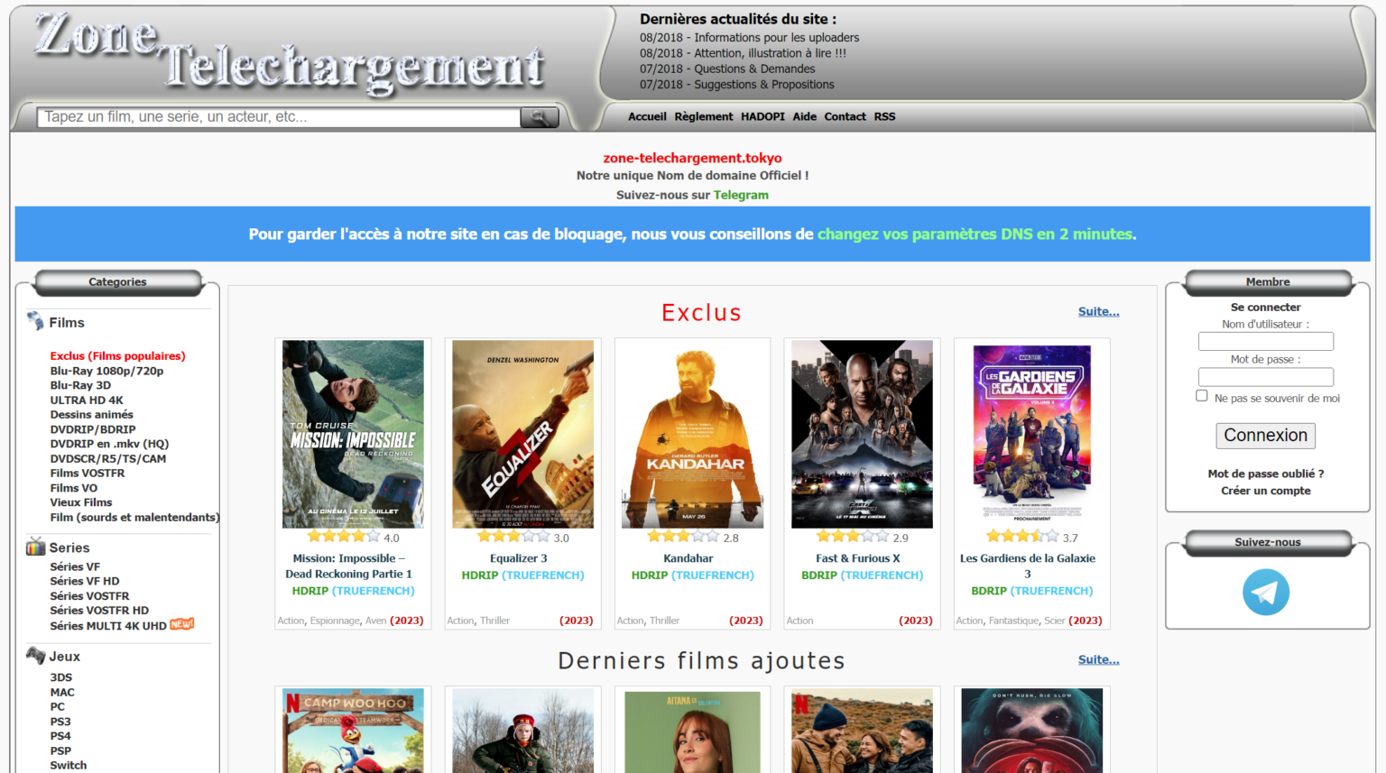
Task: Click the Zone Telechargement logo
Action: pyautogui.click(x=289, y=54)
